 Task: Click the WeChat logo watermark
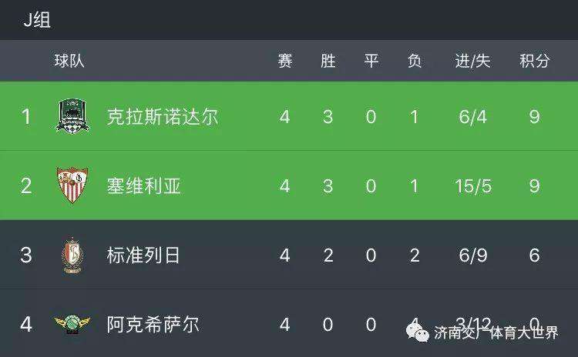[x=417, y=332]
